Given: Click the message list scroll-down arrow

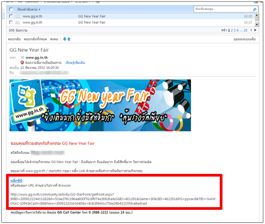Looking at the screenshot, I should pos(257,25).
